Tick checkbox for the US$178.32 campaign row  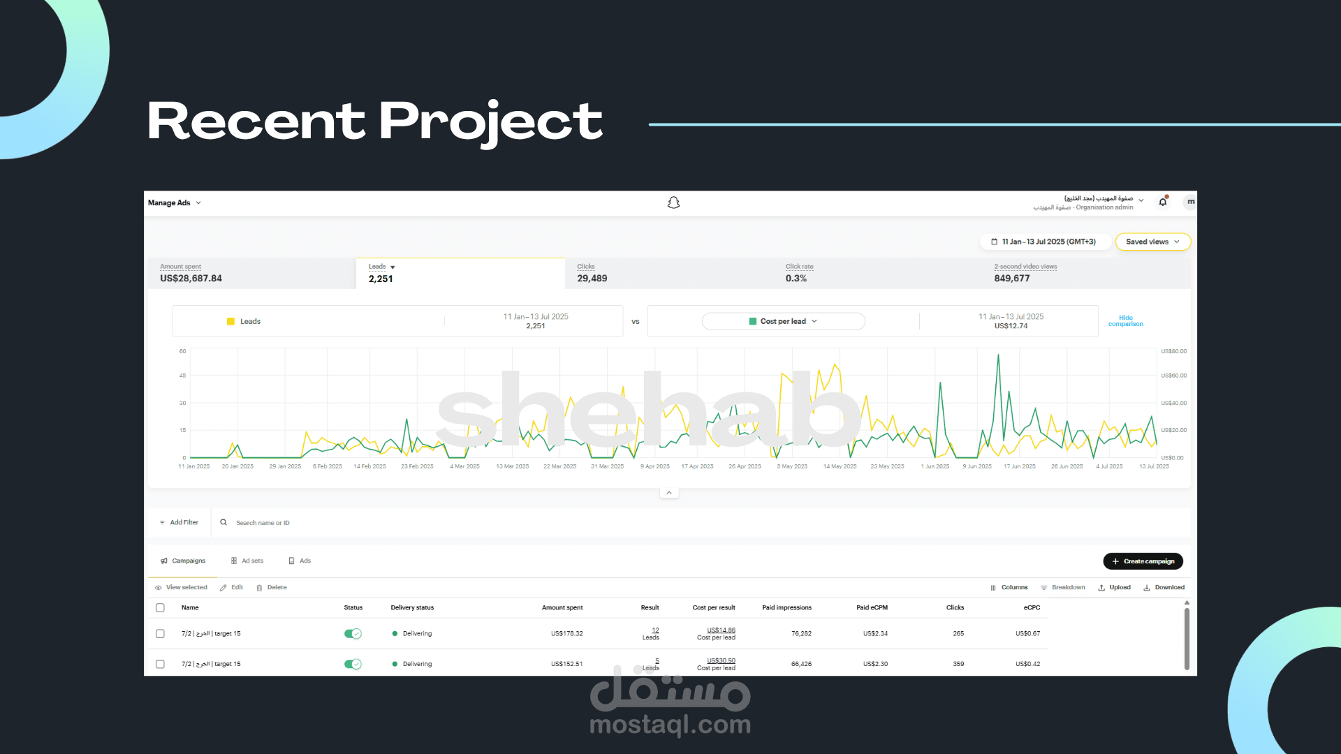pyautogui.click(x=160, y=634)
